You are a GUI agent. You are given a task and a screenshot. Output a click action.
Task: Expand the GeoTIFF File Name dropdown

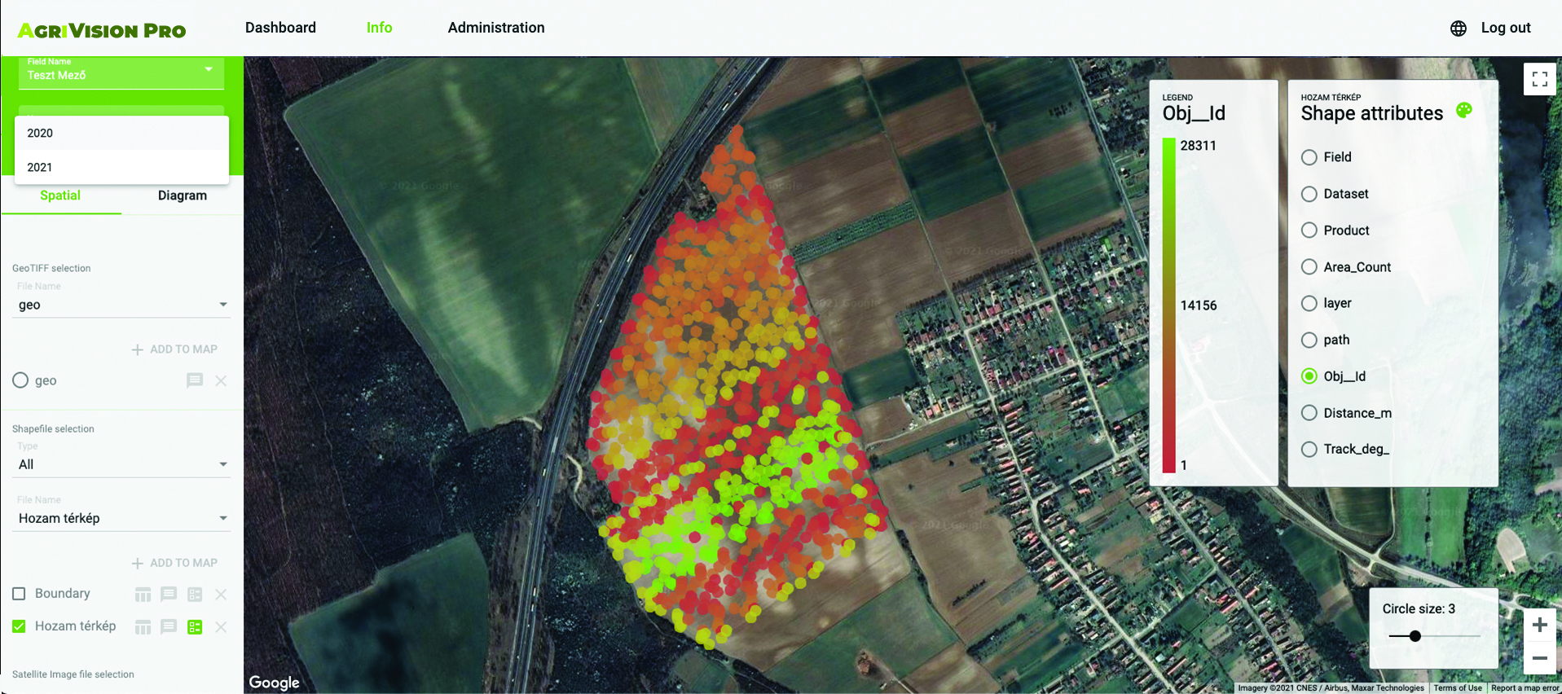point(121,305)
